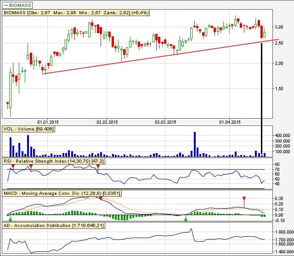294x256 pixels.
Task: Click the second red RSI overbought arrow
Action: point(31,166)
